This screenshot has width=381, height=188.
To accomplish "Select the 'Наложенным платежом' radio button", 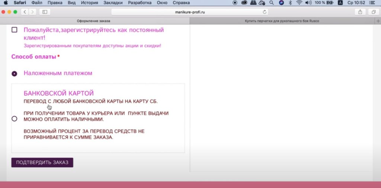I will pos(15,74).
